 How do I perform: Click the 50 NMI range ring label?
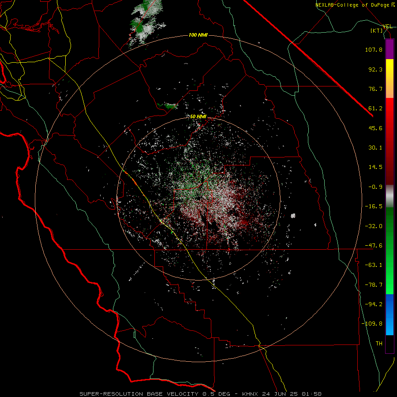coord(198,117)
